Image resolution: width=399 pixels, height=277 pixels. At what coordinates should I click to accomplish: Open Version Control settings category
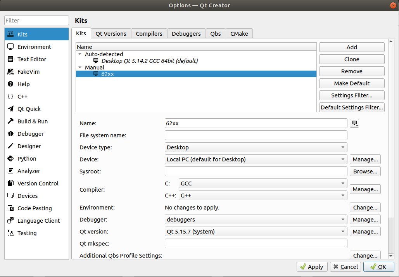click(x=38, y=184)
